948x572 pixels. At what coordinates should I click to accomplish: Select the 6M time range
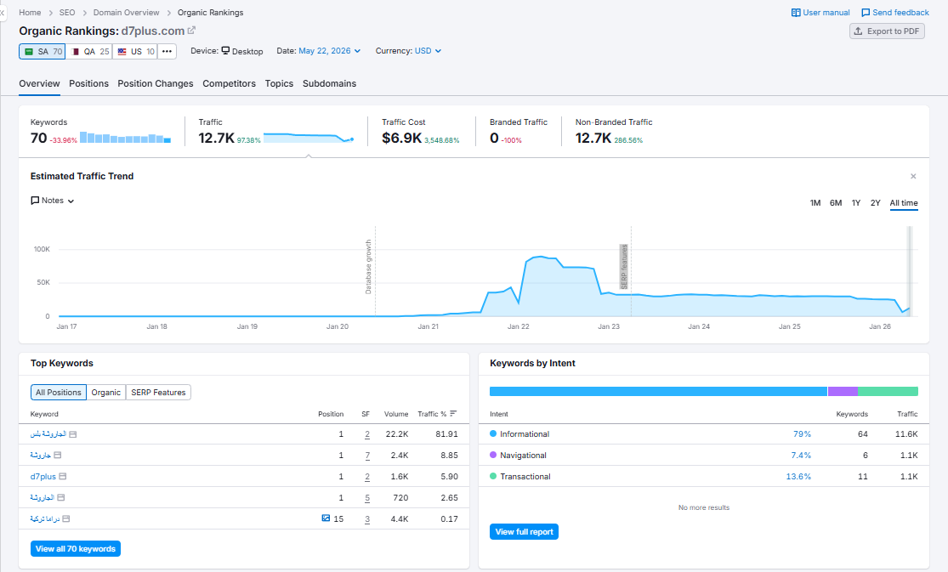click(x=836, y=203)
